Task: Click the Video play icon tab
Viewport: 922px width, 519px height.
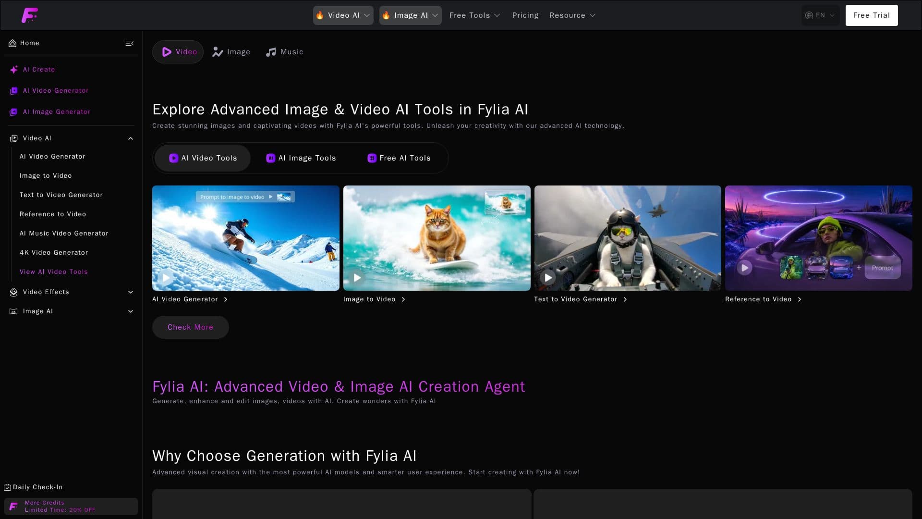Action: coord(167,52)
